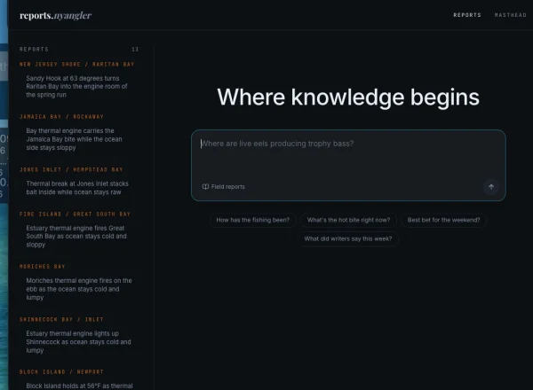Open 'Moriches thermal engine fires' report
The width and height of the screenshot is (533, 390).
(79, 289)
